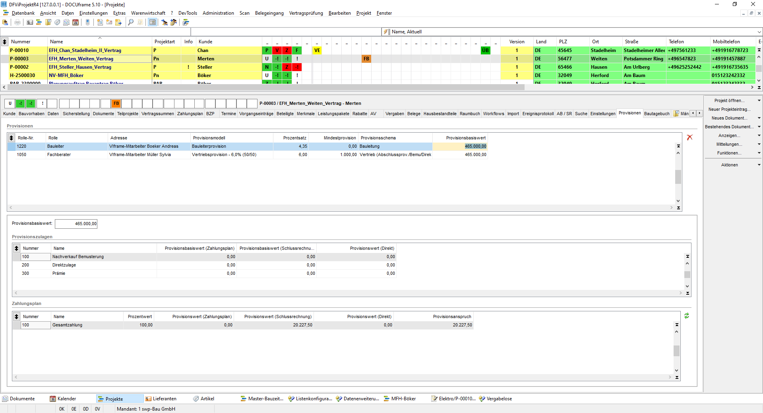The height and width of the screenshot is (413, 763).
Task: Toggle the FB status box in project header
Action: pos(116,104)
